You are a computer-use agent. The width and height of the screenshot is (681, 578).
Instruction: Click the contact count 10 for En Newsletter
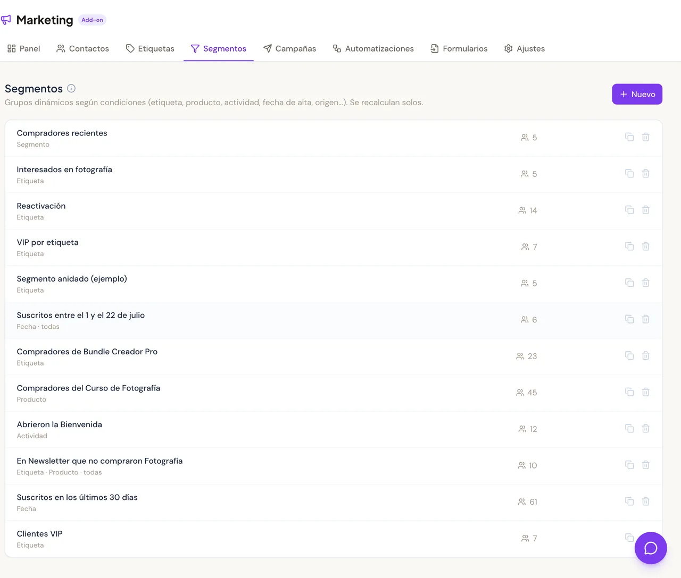(527, 465)
